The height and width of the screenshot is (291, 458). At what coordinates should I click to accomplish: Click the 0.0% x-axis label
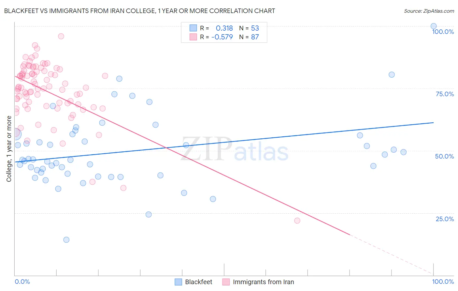[x=22, y=282]
